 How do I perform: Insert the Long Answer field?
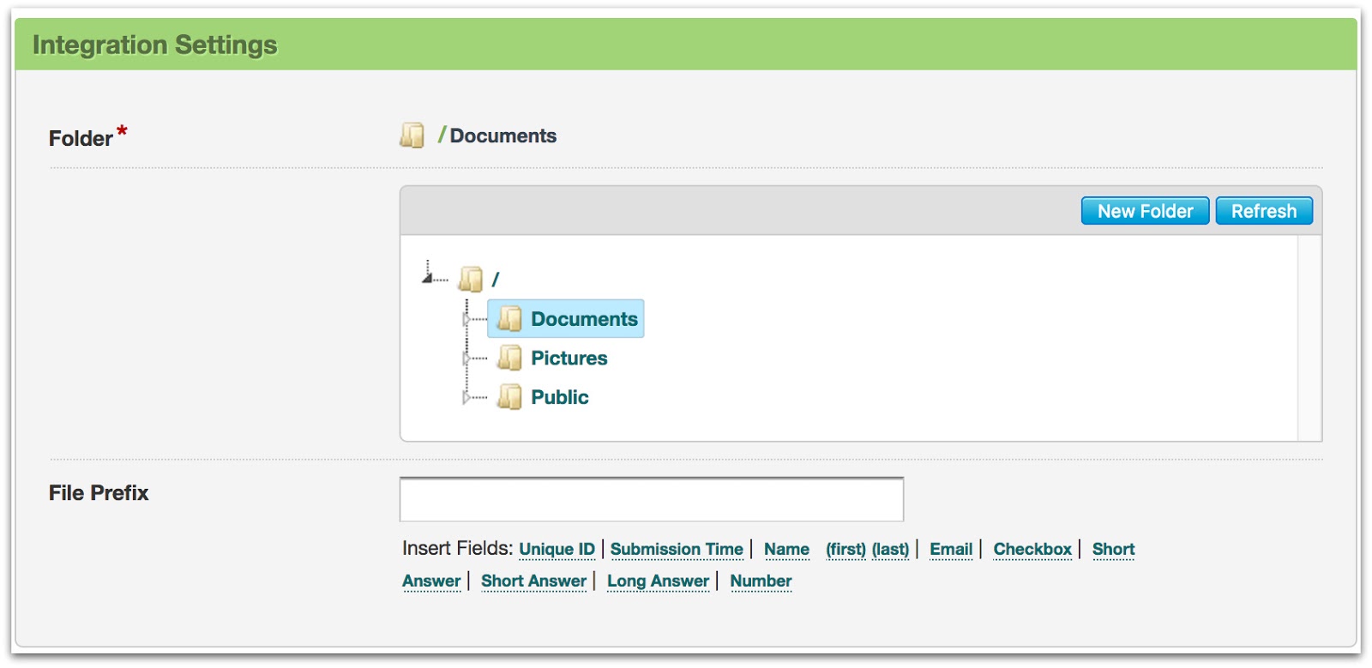point(658,581)
